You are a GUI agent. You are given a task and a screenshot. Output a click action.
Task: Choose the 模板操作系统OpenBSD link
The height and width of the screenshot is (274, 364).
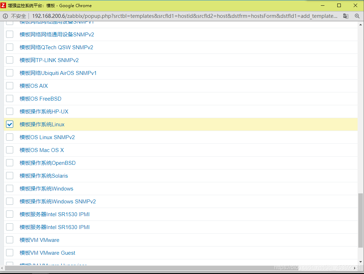click(x=47, y=163)
